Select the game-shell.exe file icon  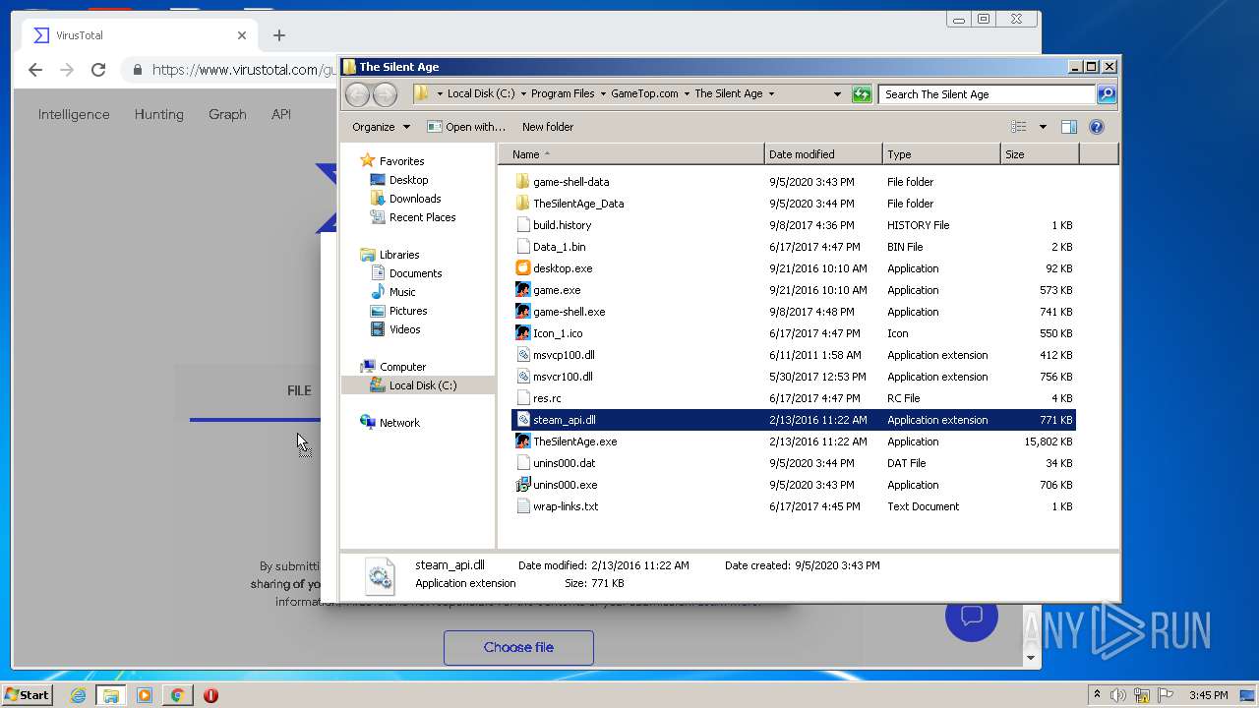(x=523, y=312)
